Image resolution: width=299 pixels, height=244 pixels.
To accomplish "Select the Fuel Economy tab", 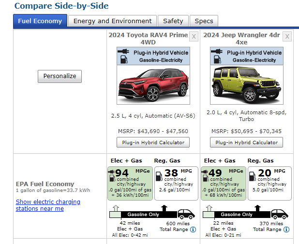I will [40, 21].
